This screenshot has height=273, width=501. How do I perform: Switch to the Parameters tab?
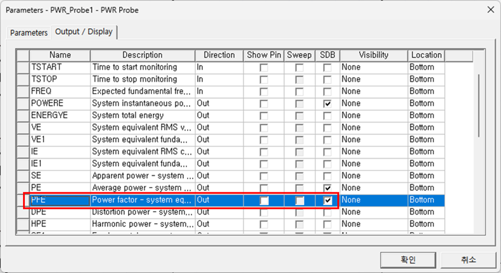tap(28, 32)
